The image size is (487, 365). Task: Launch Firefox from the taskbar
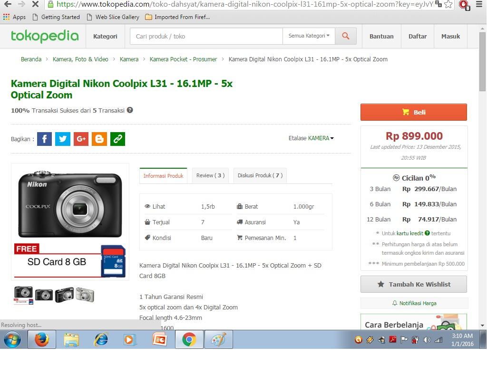(42, 339)
